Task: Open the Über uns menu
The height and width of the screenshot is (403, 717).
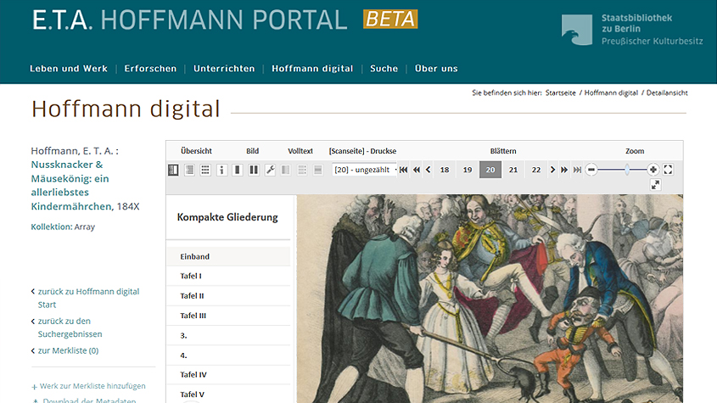Action: click(436, 69)
